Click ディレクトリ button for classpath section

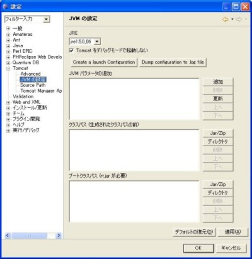point(218,141)
